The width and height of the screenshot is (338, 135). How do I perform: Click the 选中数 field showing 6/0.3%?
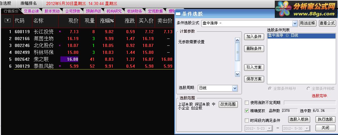tap(324, 111)
